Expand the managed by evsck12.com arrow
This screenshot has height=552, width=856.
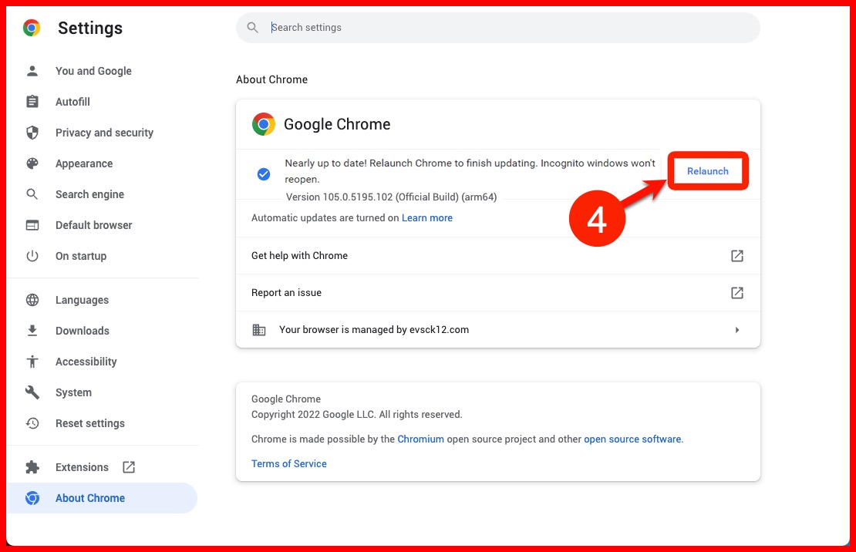pos(736,330)
